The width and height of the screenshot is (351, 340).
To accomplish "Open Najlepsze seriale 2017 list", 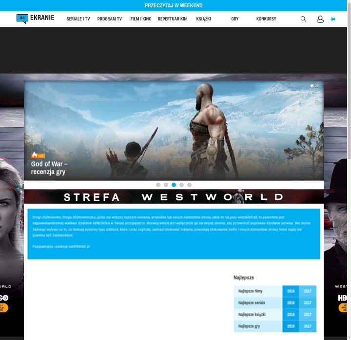I will (308, 303).
